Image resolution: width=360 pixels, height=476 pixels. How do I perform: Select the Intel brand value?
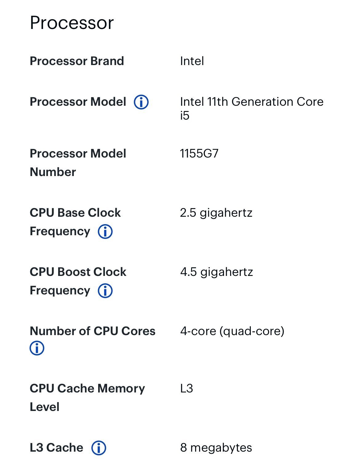[x=192, y=61]
